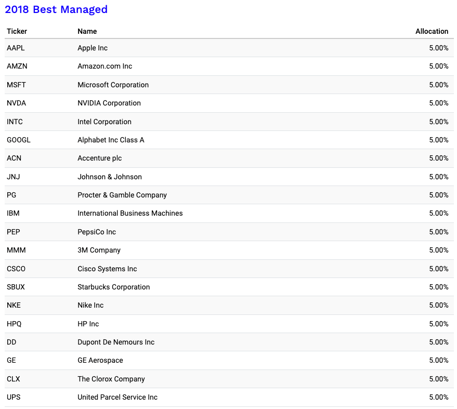This screenshot has width=457, height=409.
Task: Click the 5.00% allocation for Accenture plc
Action: [438, 158]
